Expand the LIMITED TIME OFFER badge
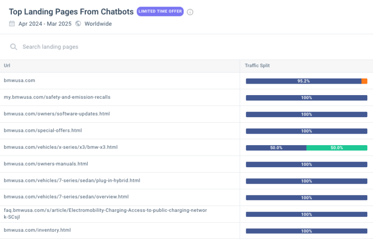Viewport: 373px width, 239px height. (x=160, y=11)
